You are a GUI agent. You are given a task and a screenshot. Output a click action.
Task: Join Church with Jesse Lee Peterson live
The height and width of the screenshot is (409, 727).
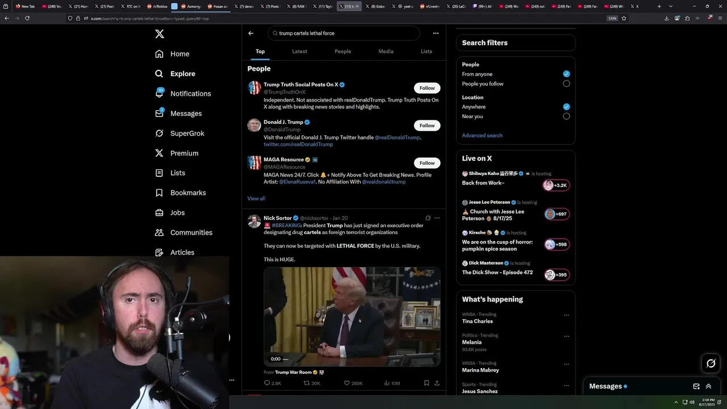pyautogui.click(x=556, y=214)
